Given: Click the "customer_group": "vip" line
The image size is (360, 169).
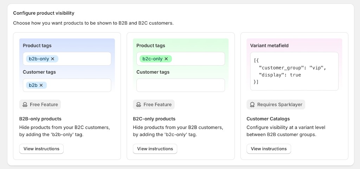Looking at the screenshot, I should click(292, 68).
